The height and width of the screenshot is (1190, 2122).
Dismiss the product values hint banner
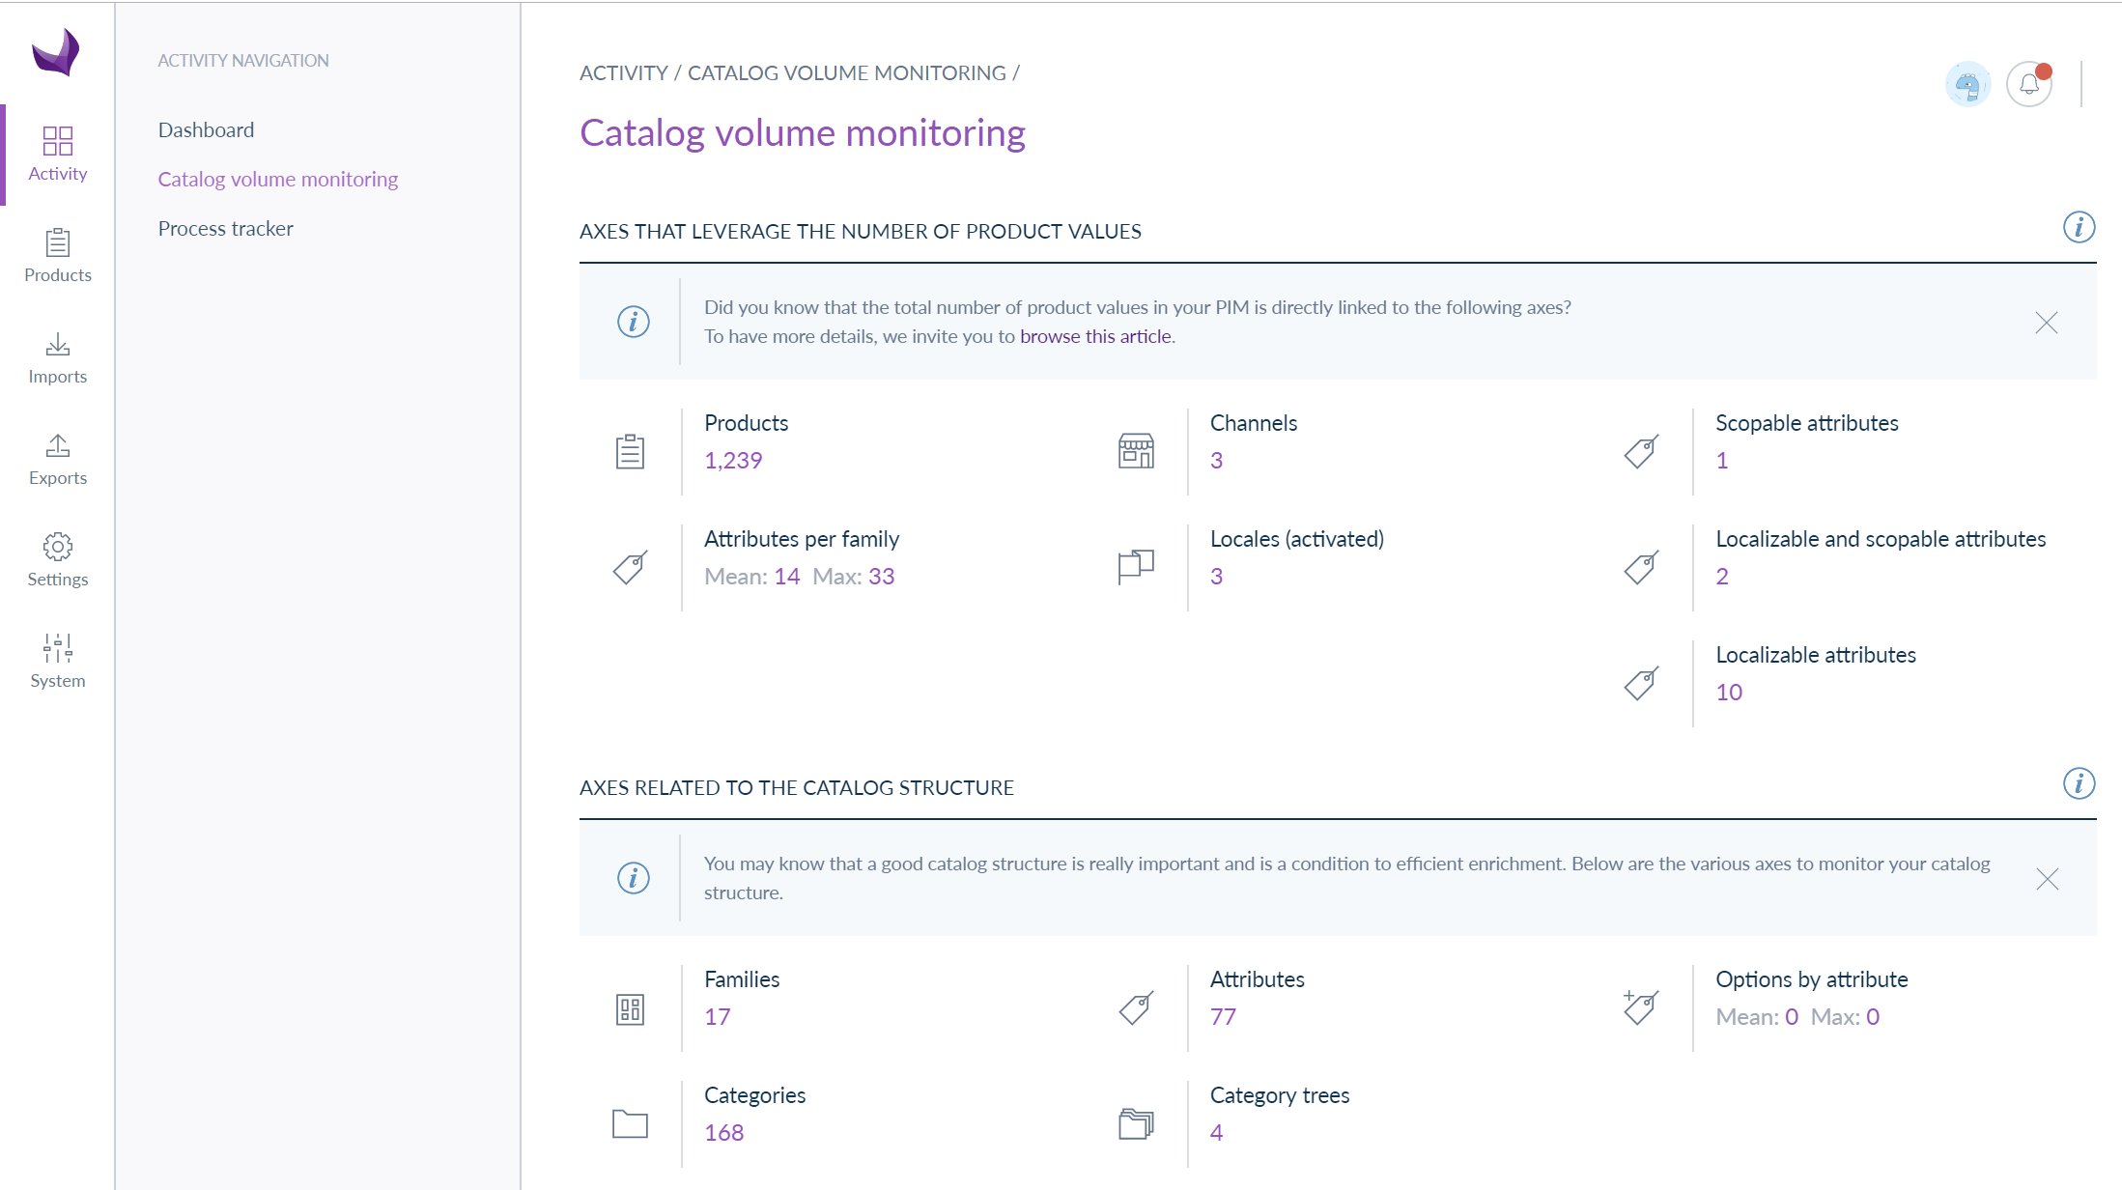point(2046,323)
